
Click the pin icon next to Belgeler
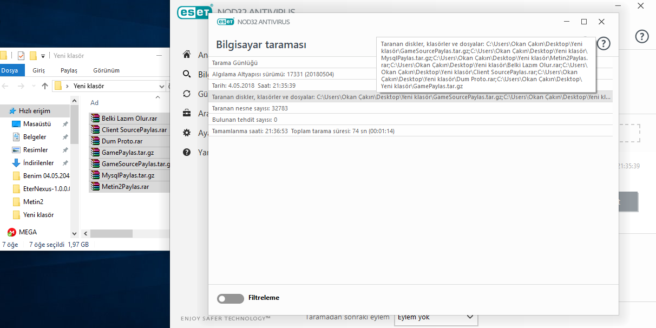[x=65, y=137]
